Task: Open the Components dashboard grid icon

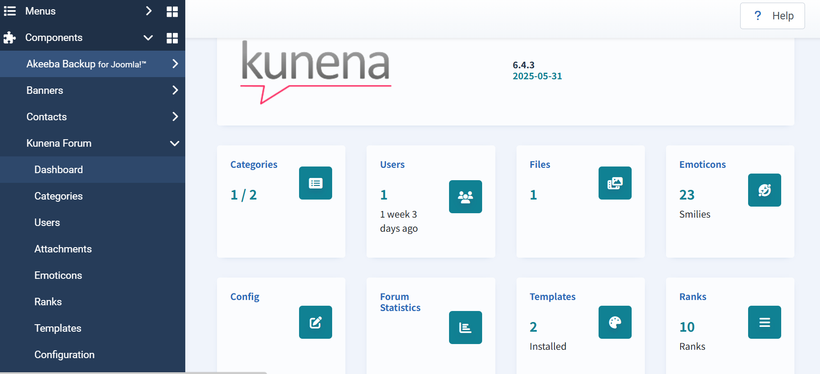Action: tap(172, 38)
